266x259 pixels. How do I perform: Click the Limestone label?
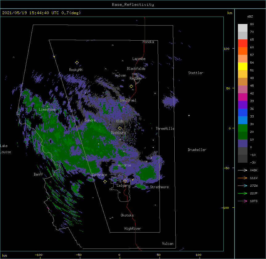[47, 110]
